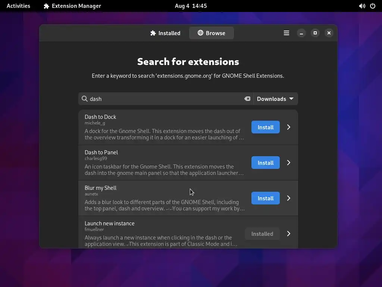This screenshot has height=287, width=382.
Task: Switch to the Installed tab
Action: [x=165, y=33]
